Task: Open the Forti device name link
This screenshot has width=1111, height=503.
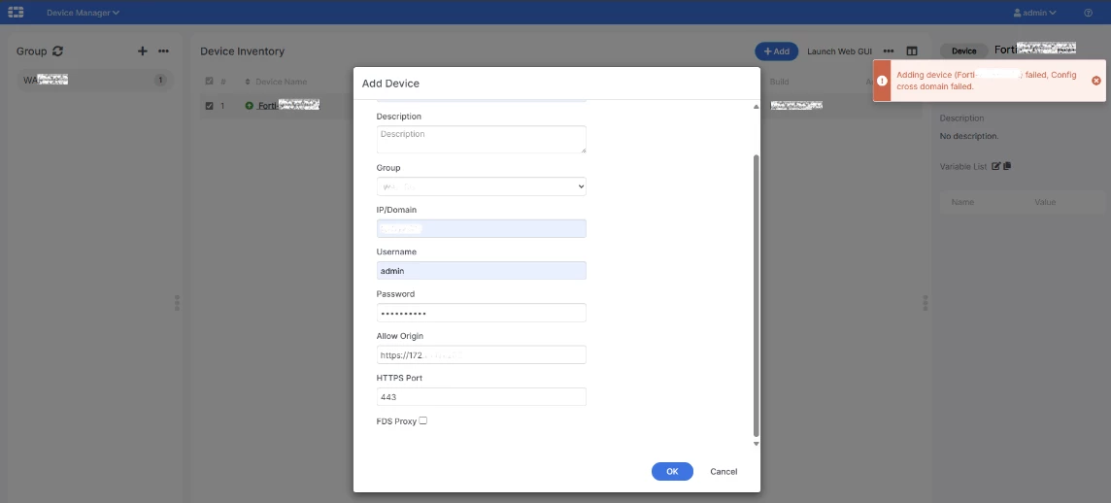Action: (289, 106)
